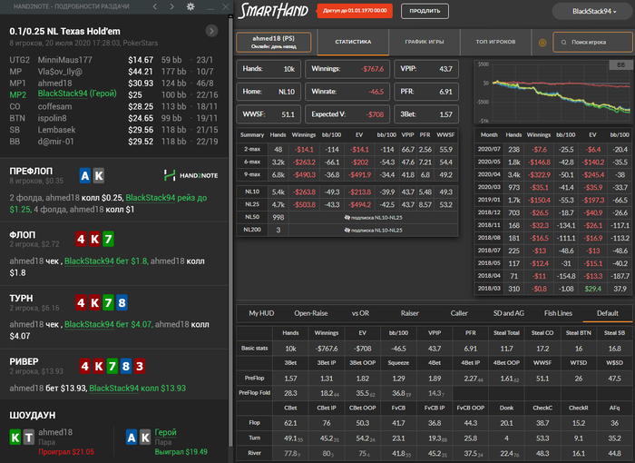Image resolution: width=635 pixels, height=463 pixels.
Task: Open the BlackStack94 account dropdown
Action: [593, 12]
